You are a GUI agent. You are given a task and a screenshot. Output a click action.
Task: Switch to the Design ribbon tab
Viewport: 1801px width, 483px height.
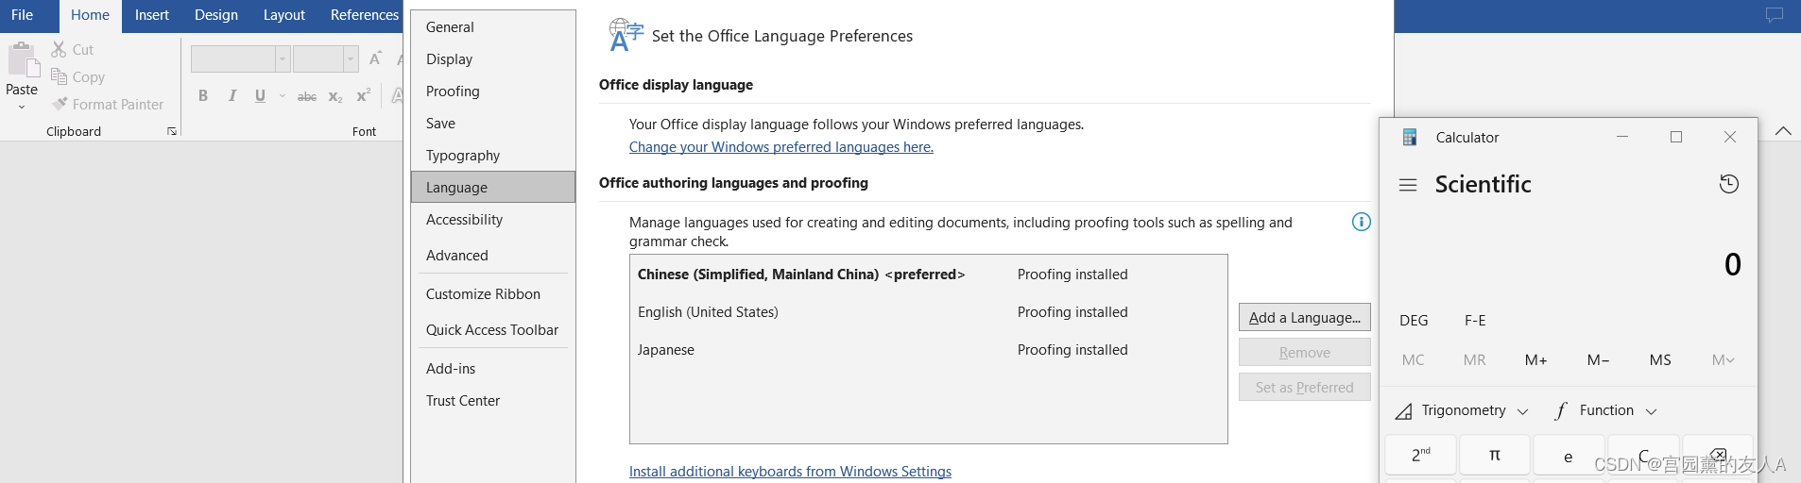(216, 15)
